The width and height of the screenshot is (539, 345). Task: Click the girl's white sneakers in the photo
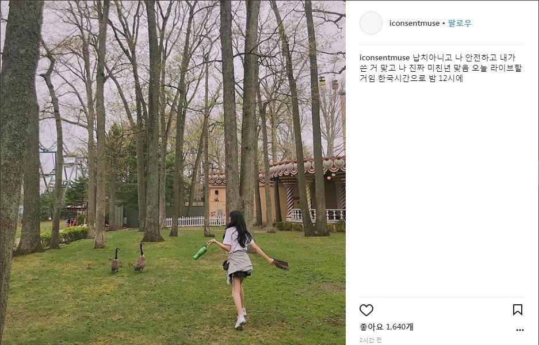point(240,319)
